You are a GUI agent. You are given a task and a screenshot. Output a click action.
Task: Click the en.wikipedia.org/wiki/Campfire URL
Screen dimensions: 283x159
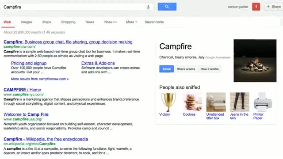[30, 144]
